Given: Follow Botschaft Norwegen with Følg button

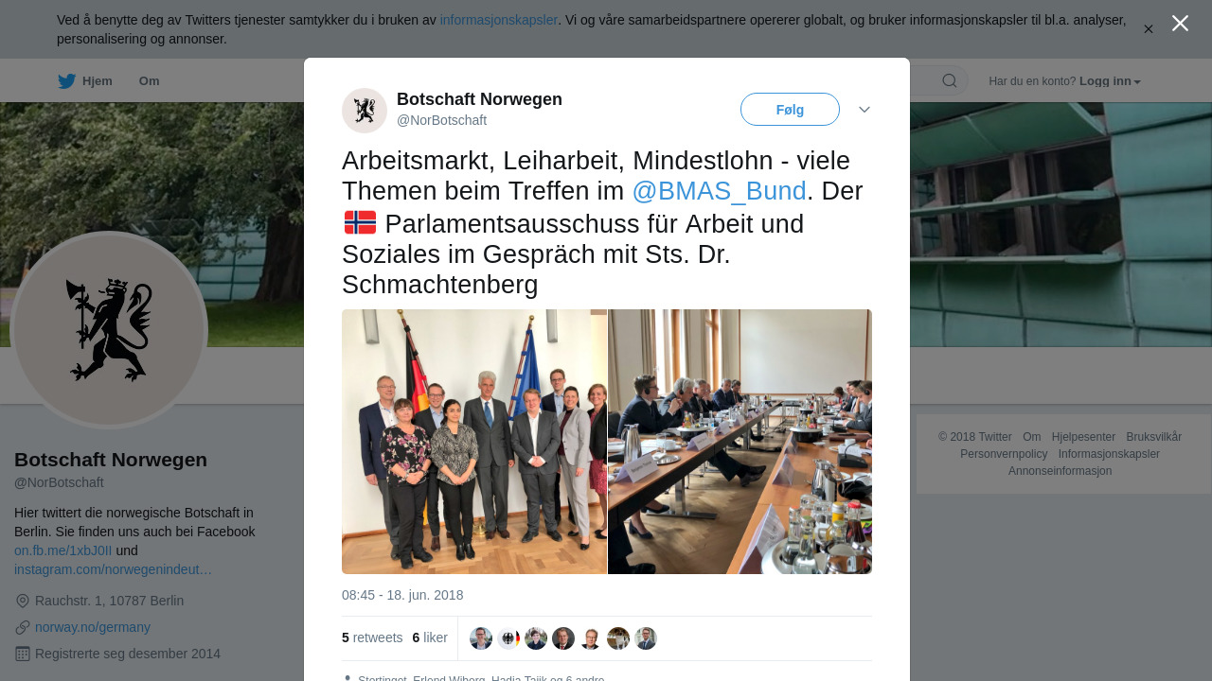Looking at the screenshot, I should pos(790,110).
